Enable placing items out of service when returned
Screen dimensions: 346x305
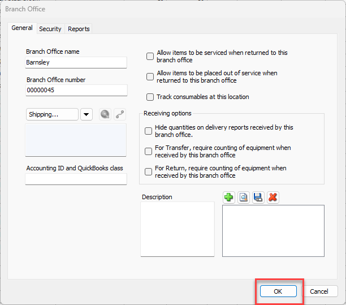(x=150, y=76)
